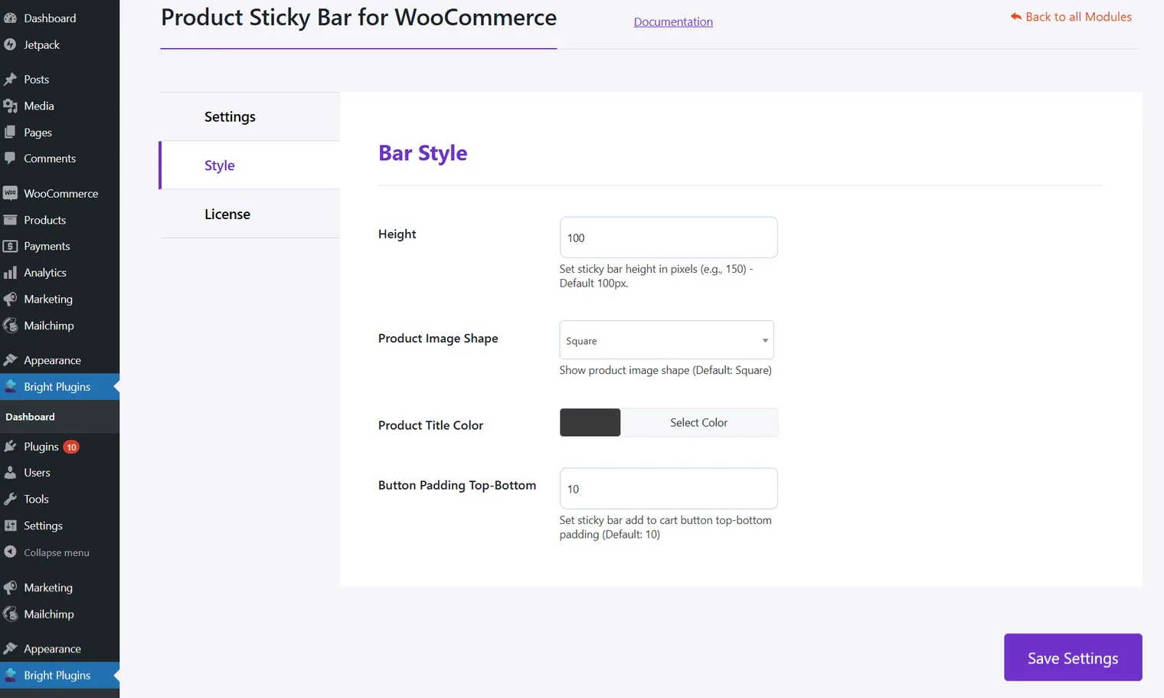Click the Bar Style heading
Image resolution: width=1164 pixels, height=698 pixels.
423,153
